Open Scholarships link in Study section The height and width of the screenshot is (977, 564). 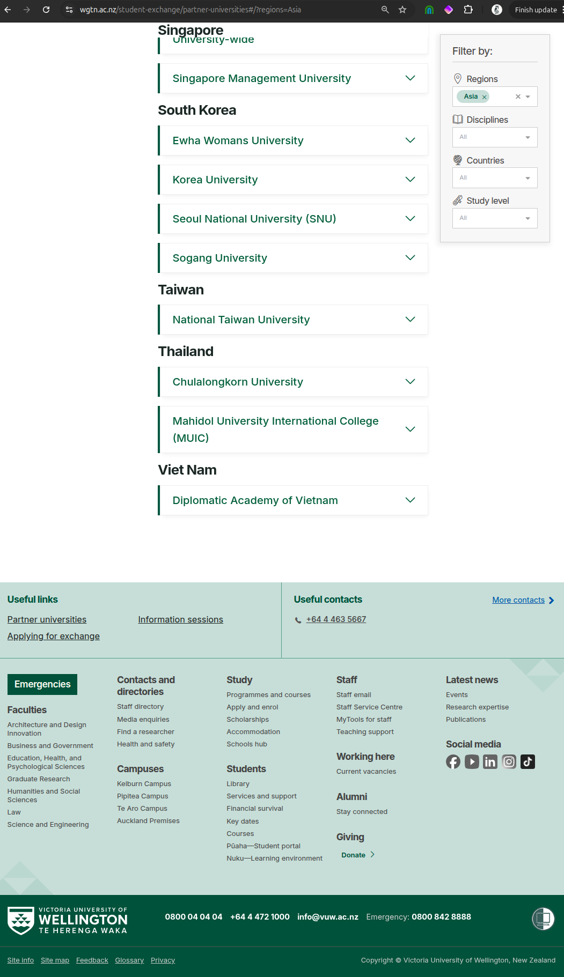coord(247,720)
